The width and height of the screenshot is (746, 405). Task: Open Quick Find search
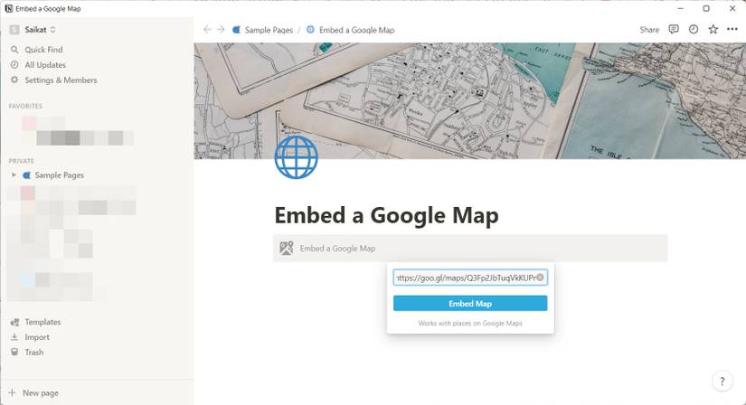pyautogui.click(x=43, y=50)
